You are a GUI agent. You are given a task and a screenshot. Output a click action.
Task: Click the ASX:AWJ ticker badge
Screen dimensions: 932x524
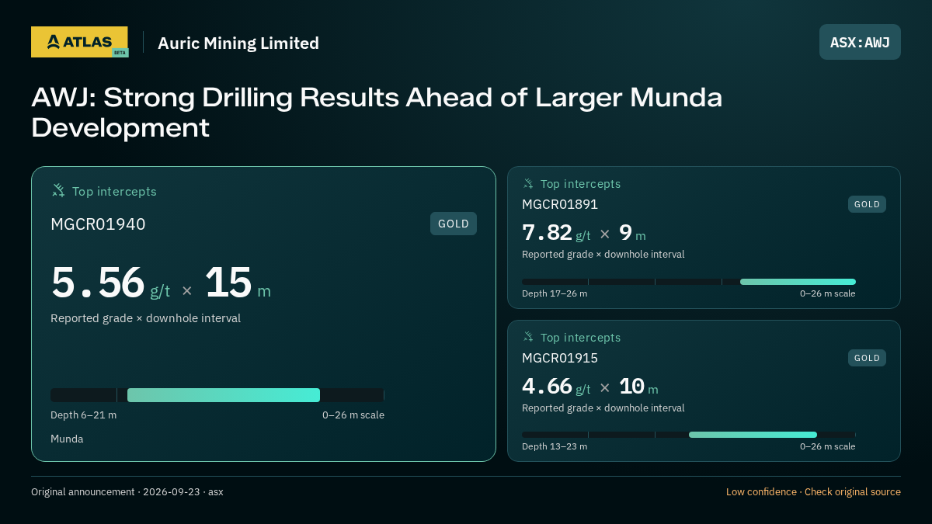pyautogui.click(x=860, y=42)
